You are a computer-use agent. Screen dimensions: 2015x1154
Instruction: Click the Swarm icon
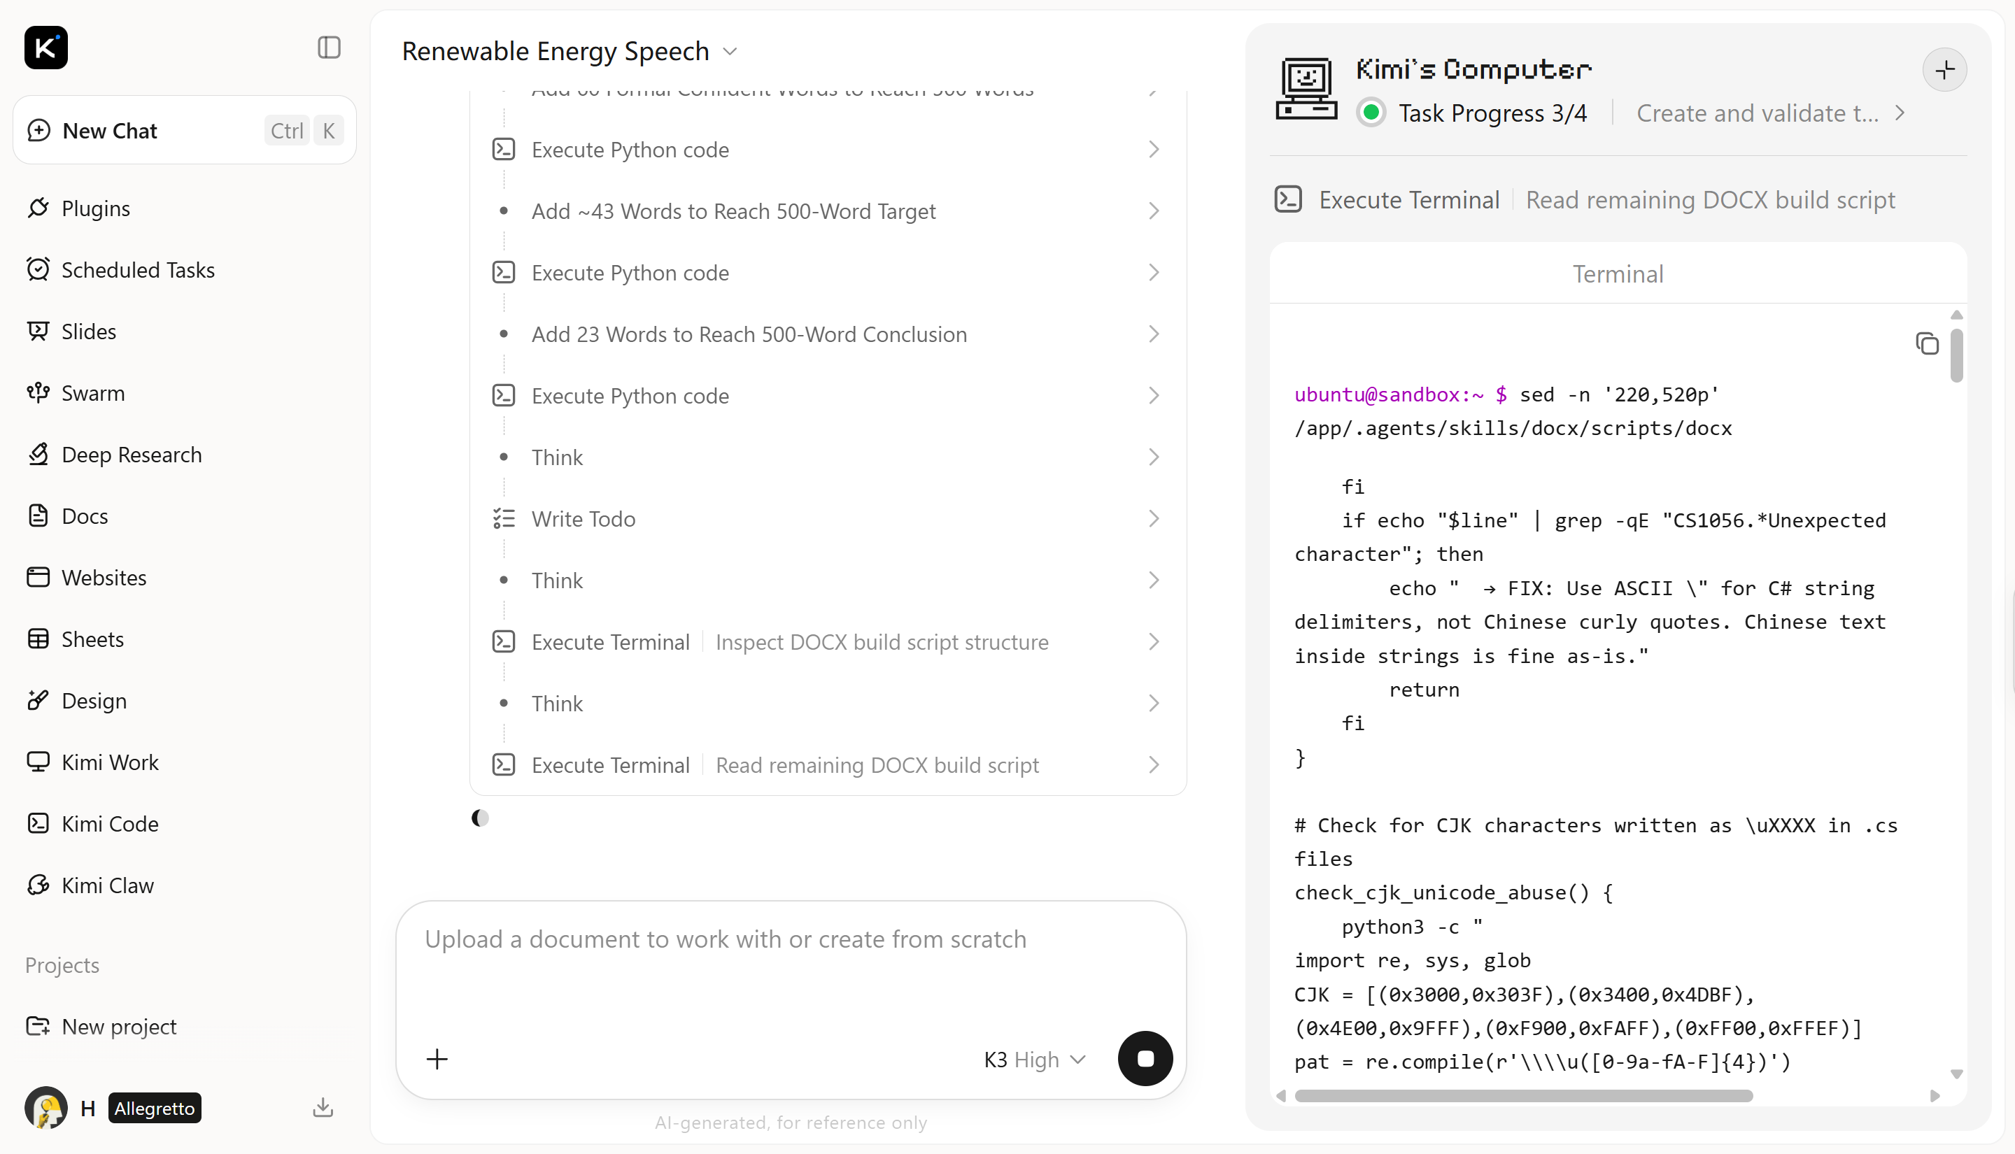click(x=38, y=392)
